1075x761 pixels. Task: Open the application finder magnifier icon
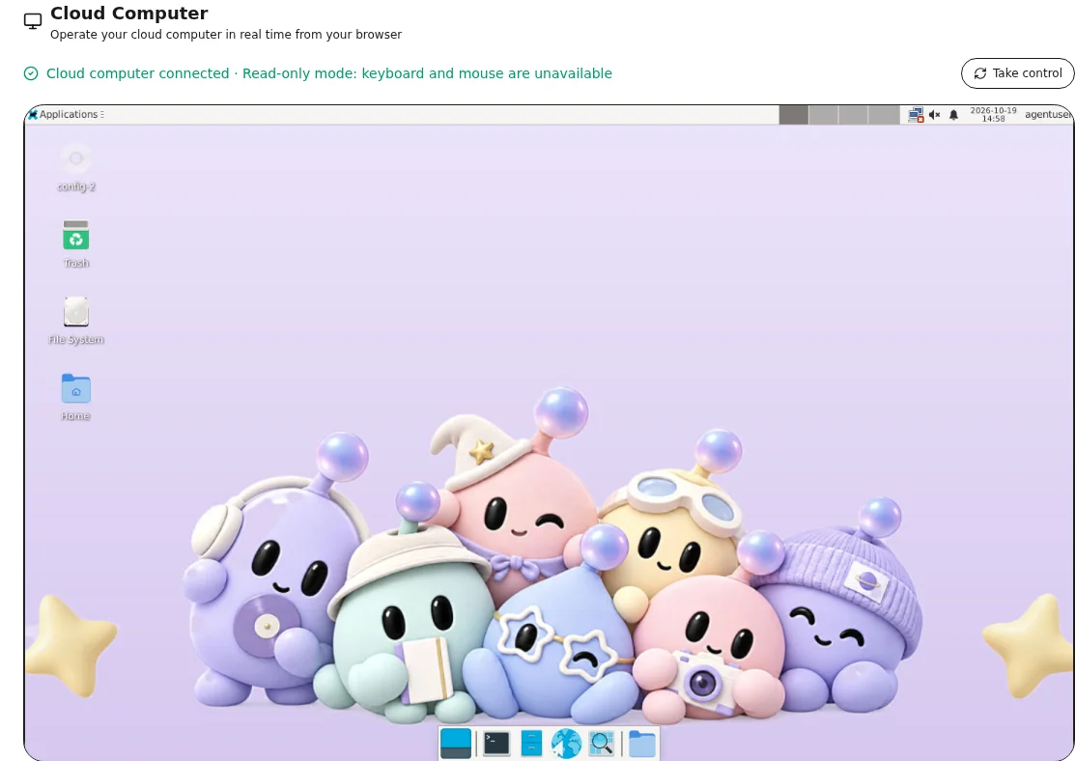602,744
